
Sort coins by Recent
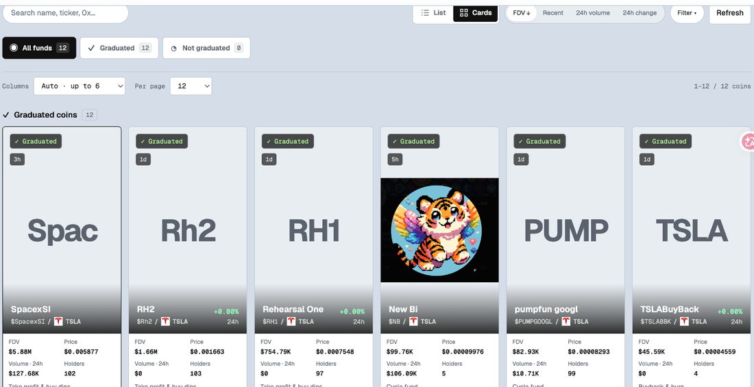pos(553,13)
